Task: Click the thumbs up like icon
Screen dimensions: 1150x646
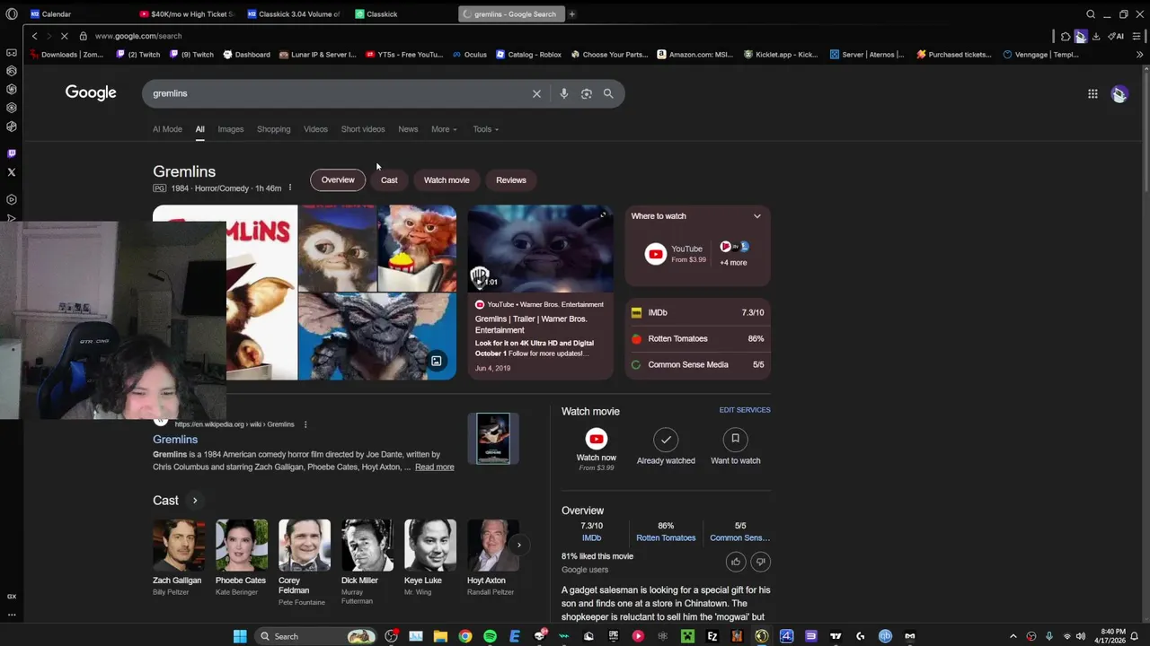Action: point(735,562)
